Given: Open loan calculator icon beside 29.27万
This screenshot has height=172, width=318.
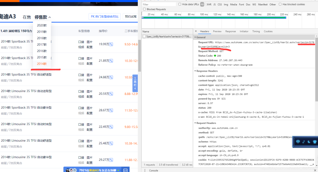Looking at the screenshot, I should 111,160.
